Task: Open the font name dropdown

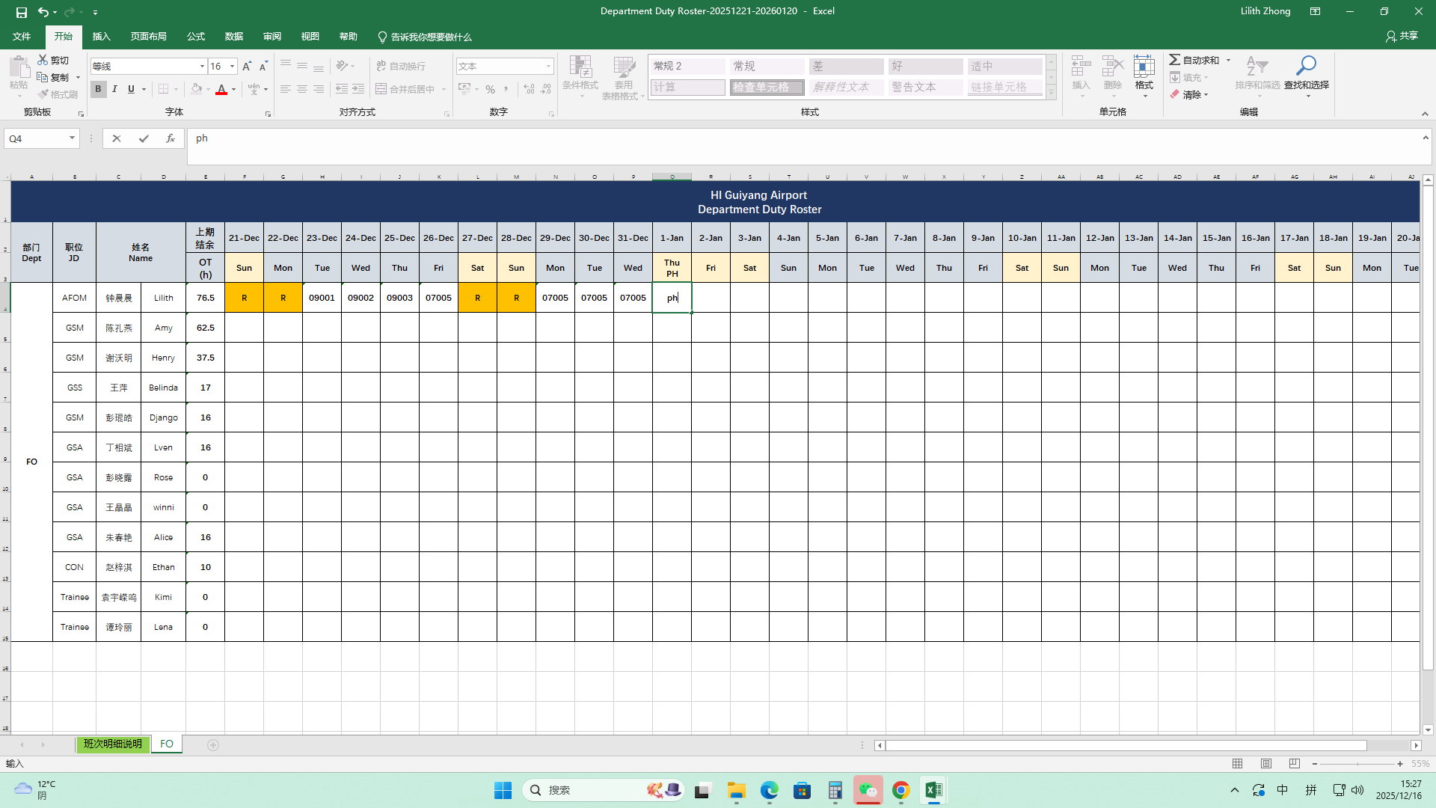Action: pyautogui.click(x=202, y=67)
